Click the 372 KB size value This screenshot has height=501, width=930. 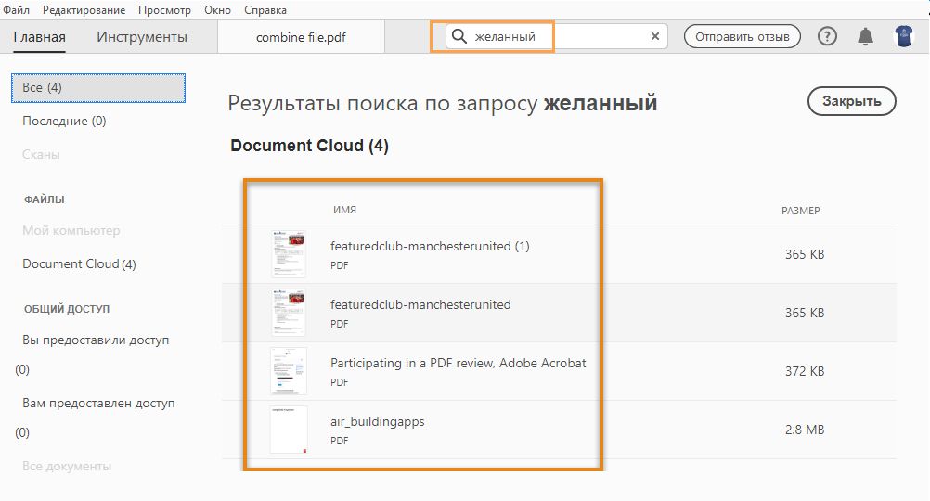pos(805,371)
